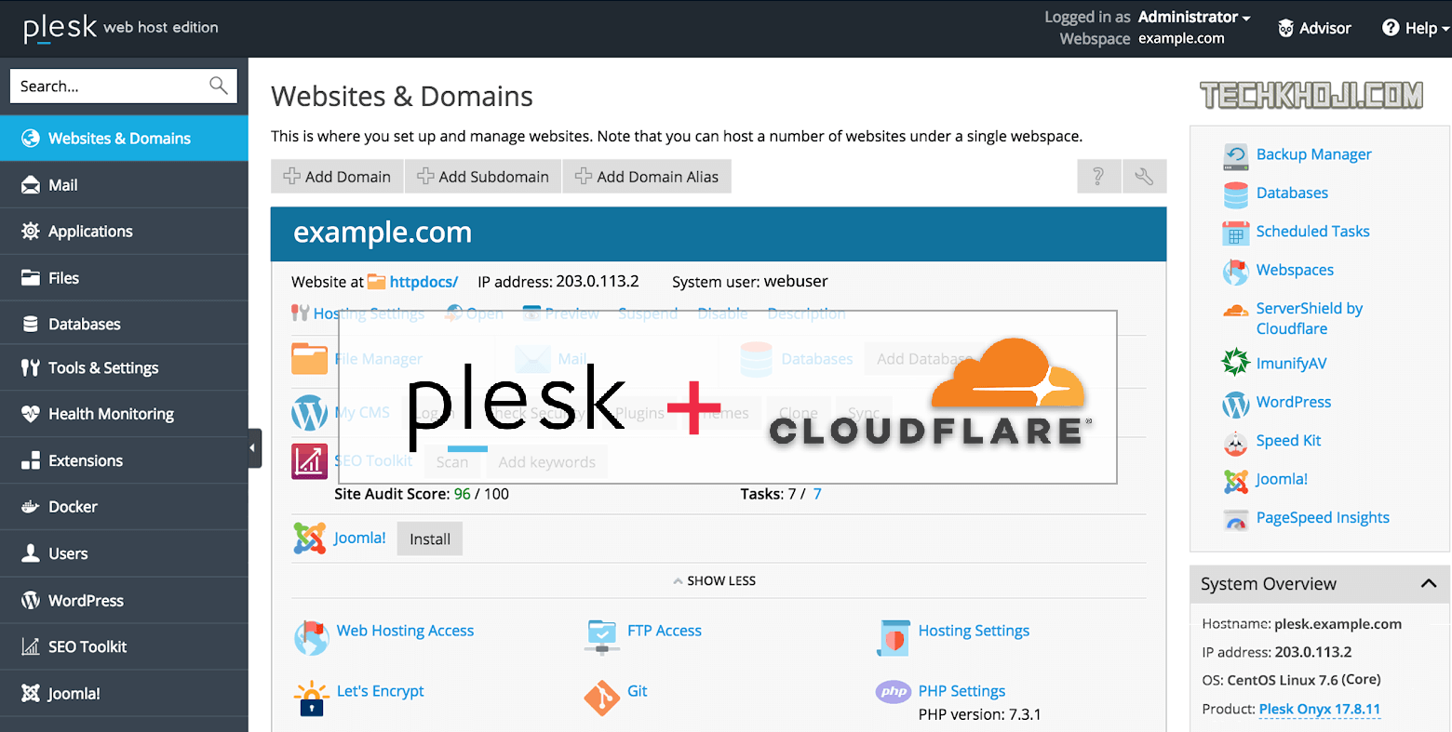Click Install button next to Joomla!
This screenshot has height=732, width=1452.
point(430,539)
